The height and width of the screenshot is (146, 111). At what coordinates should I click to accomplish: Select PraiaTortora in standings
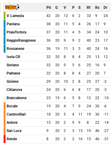(x=16, y=32)
